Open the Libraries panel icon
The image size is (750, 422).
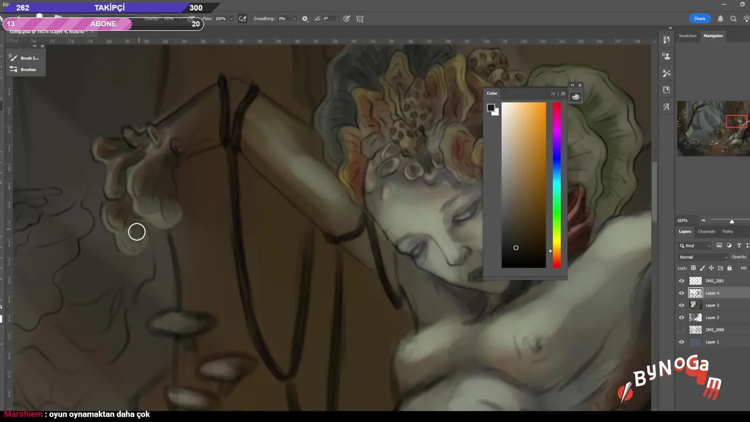(666, 90)
